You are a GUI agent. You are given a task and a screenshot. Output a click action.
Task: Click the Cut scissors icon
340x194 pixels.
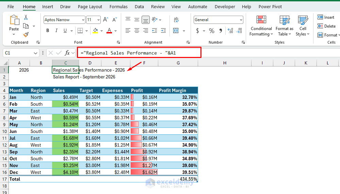tap(26, 17)
